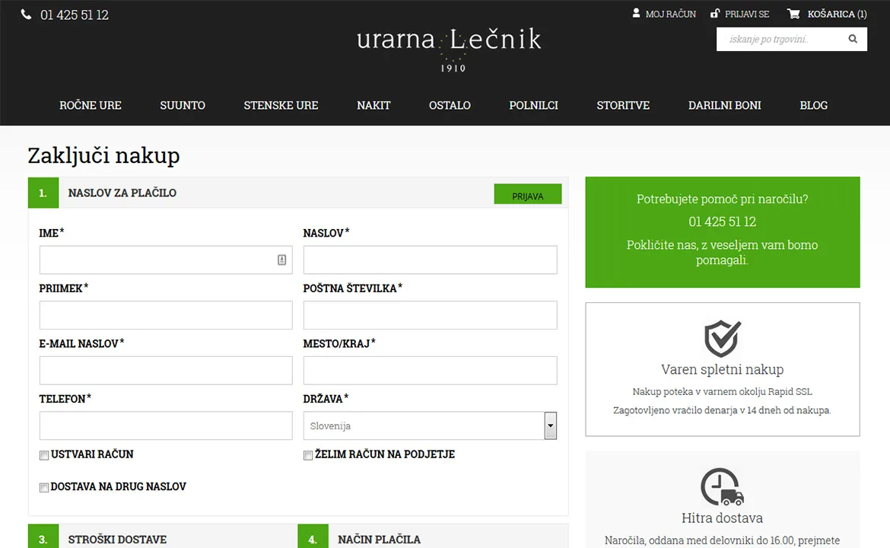Click the shield checkmark secure purchase icon
890x548 pixels.
tap(723, 338)
